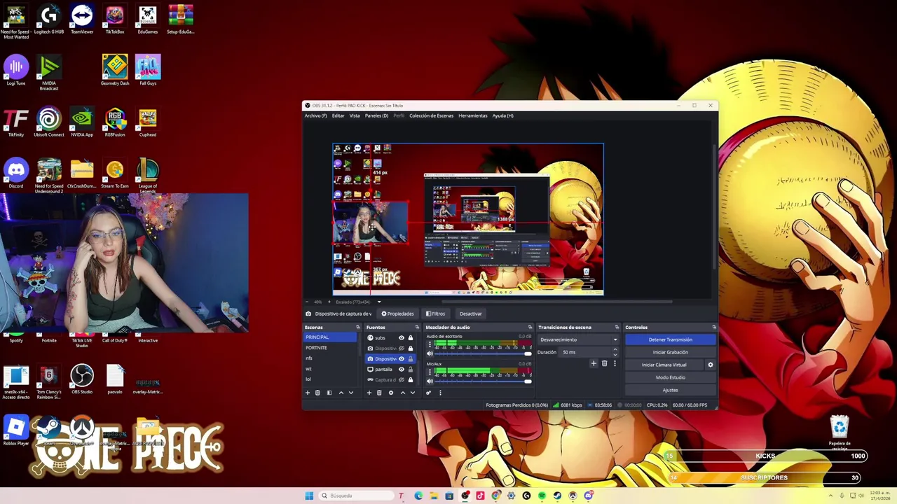
Task: Delete selected scene using Escenas trash icon
Action: 317,393
